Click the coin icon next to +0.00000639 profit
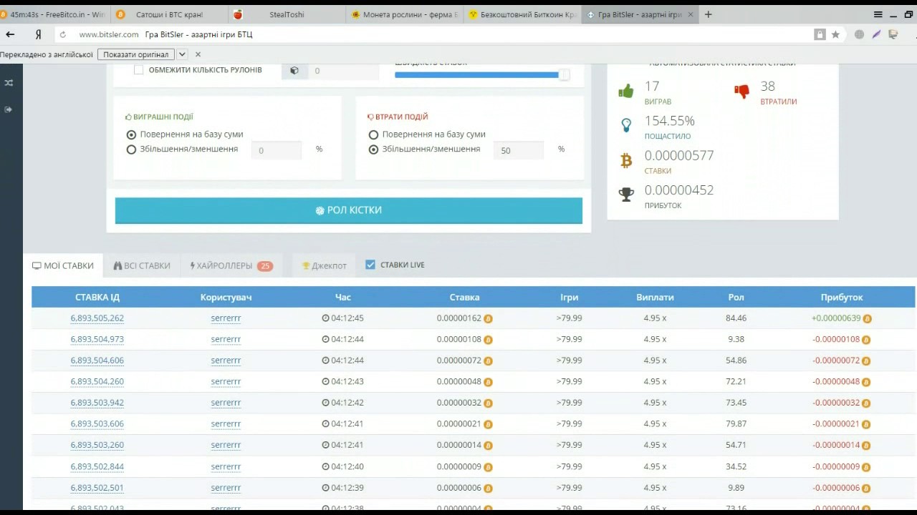 coord(867,318)
